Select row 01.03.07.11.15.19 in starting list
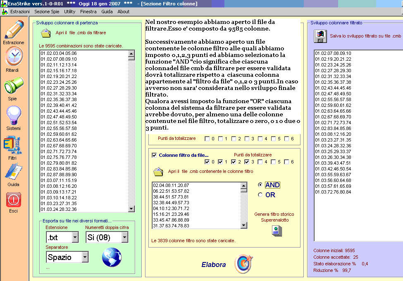 coord(84,180)
